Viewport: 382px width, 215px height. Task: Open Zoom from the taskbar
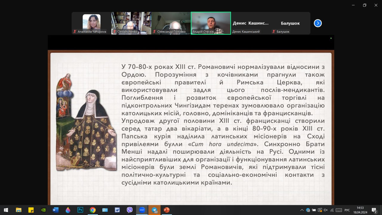(142, 210)
